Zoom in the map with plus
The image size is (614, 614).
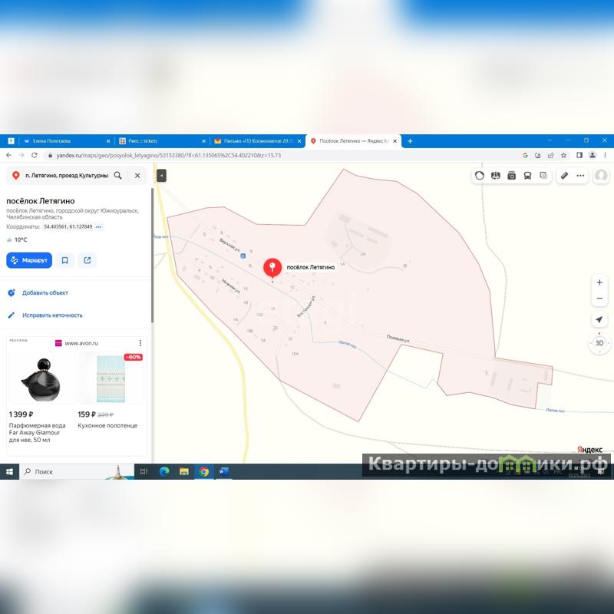coord(599,282)
